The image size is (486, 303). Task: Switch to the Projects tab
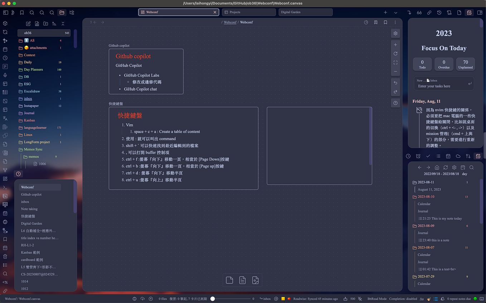[x=249, y=12]
